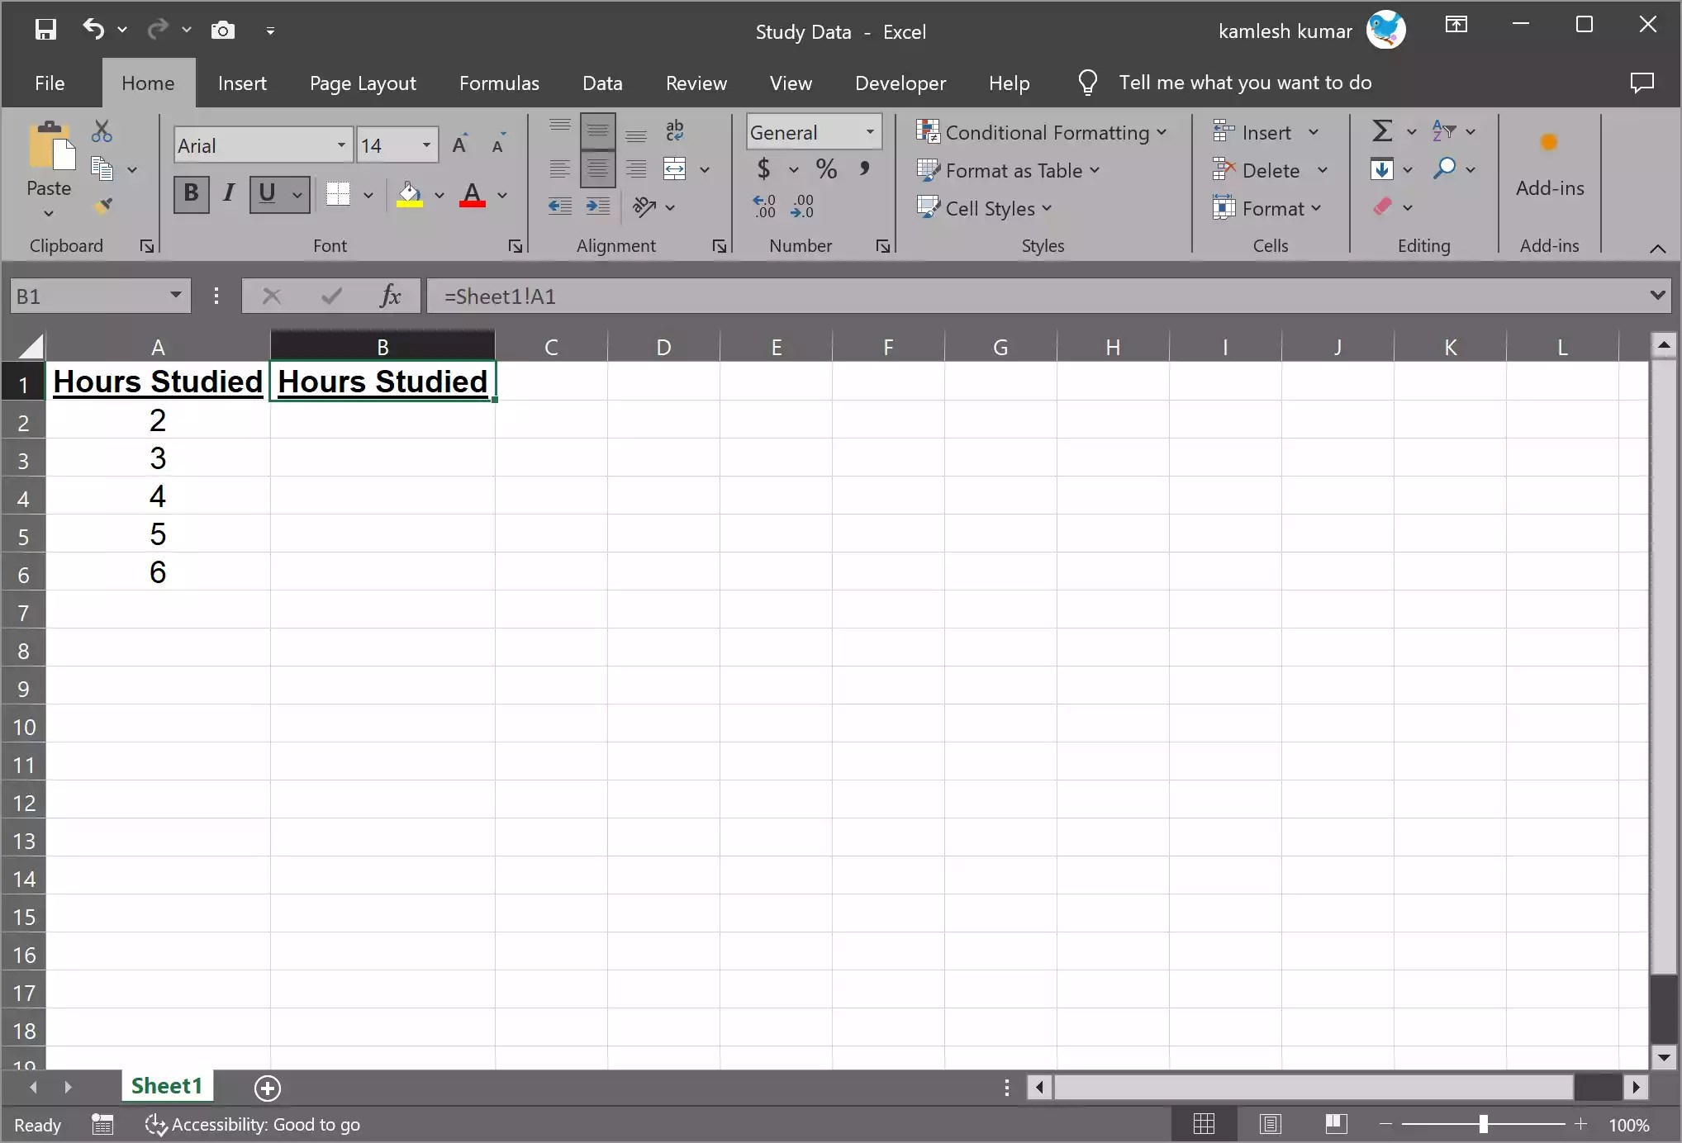The width and height of the screenshot is (1682, 1143).
Task: Click Tell me what you want to do
Action: (1246, 83)
